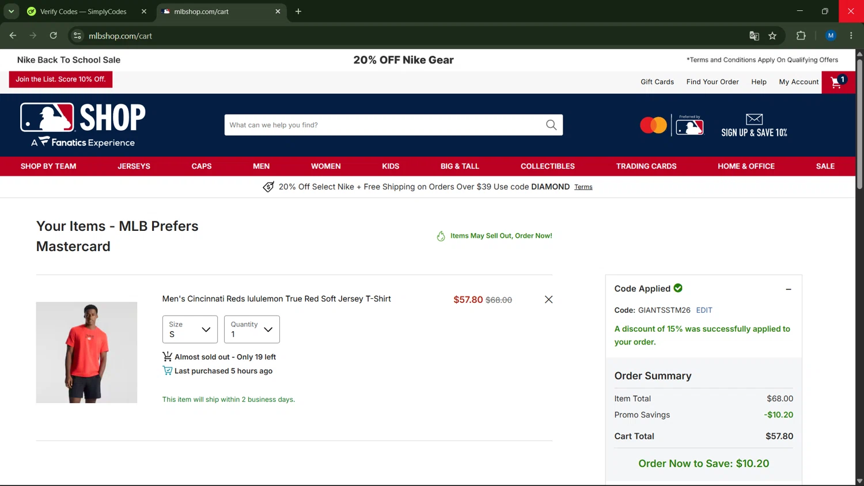Click the Terms link beside DIAMOND code
Viewport: 864px width, 486px height.
(583, 187)
